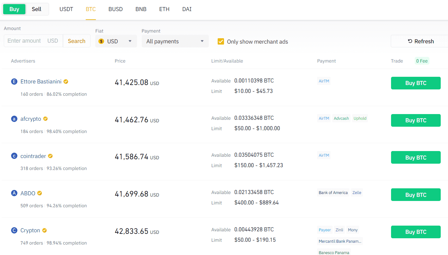Focus the Enter amount input field

point(33,41)
